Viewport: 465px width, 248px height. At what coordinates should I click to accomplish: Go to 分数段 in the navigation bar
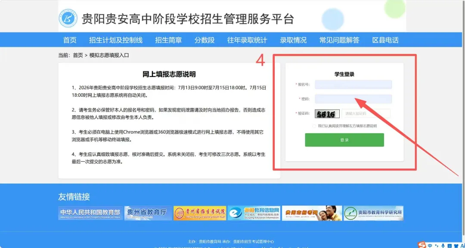[x=205, y=40]
